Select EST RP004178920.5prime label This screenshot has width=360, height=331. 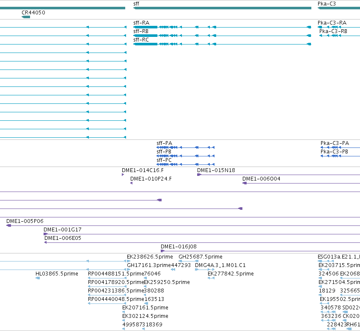[x=116, y=282]
